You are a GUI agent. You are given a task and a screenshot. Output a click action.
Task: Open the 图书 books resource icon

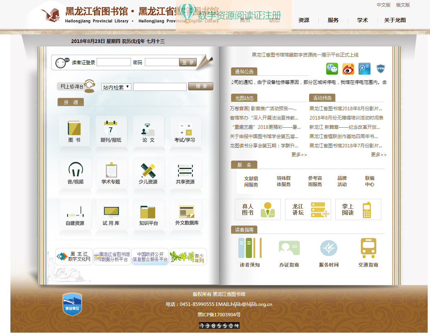74,131
